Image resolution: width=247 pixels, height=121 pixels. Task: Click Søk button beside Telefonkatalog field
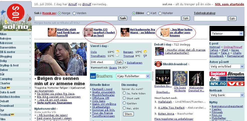point(232,18)
